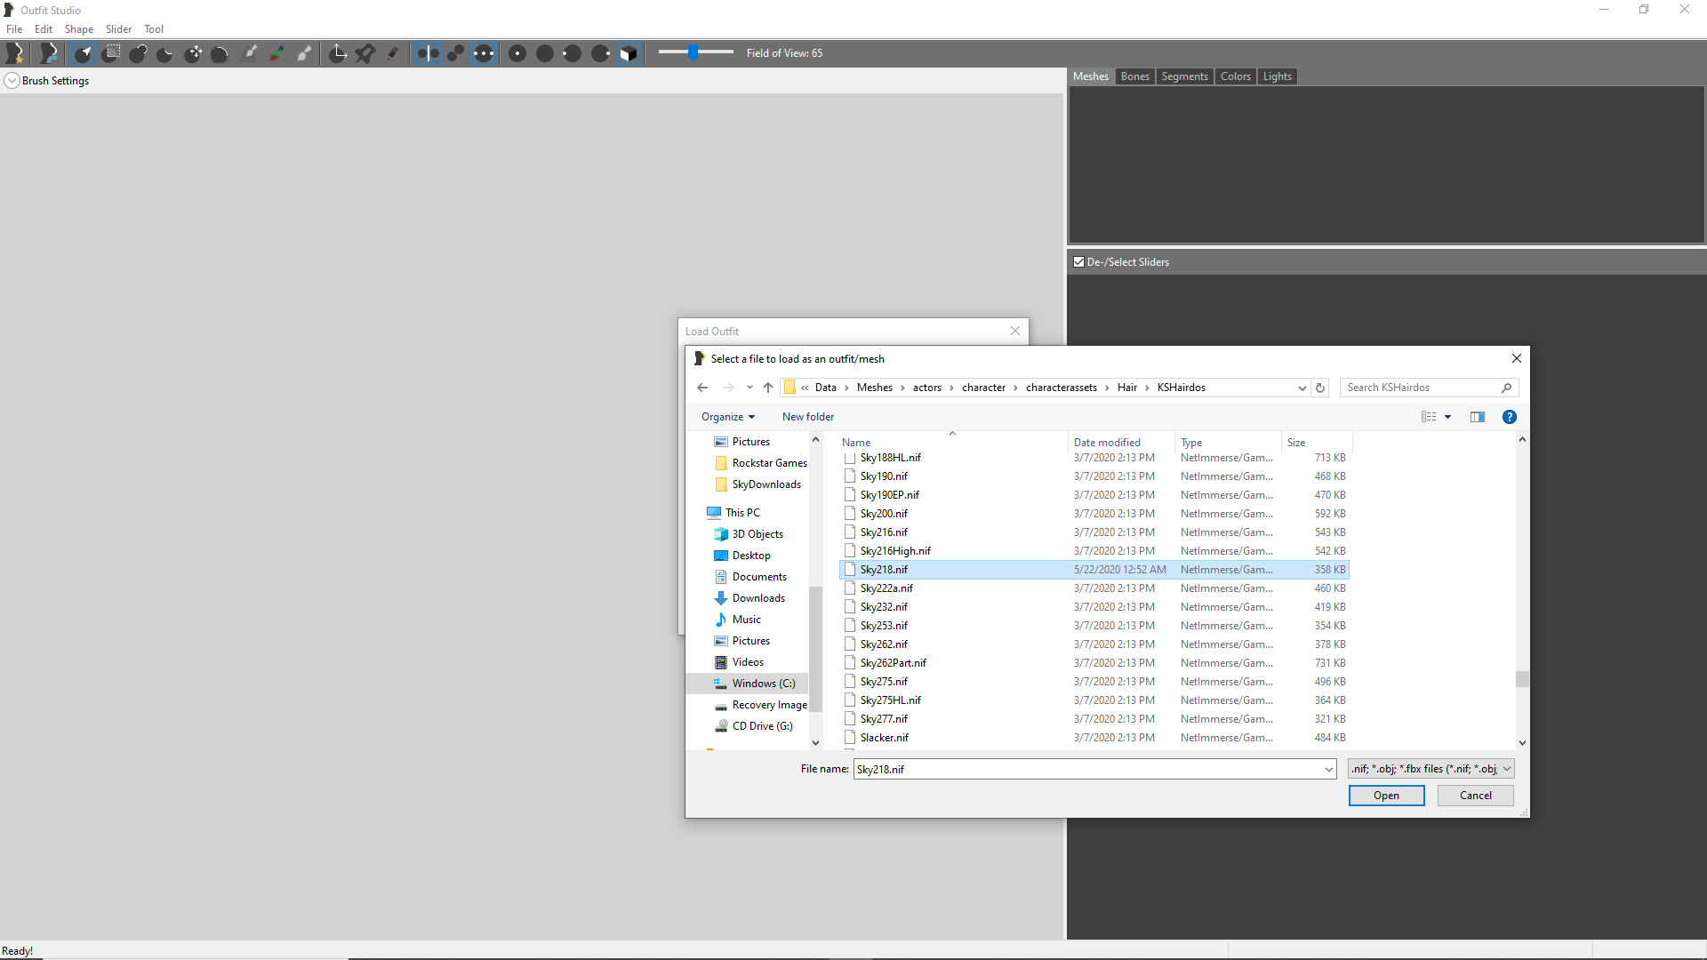Click the Field of View slider
The image size is (1707, 960).
pyautogui.click(x=696, y=52)
